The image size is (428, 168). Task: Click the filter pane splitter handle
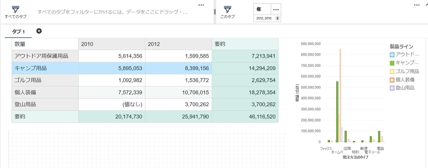[215, 12]
